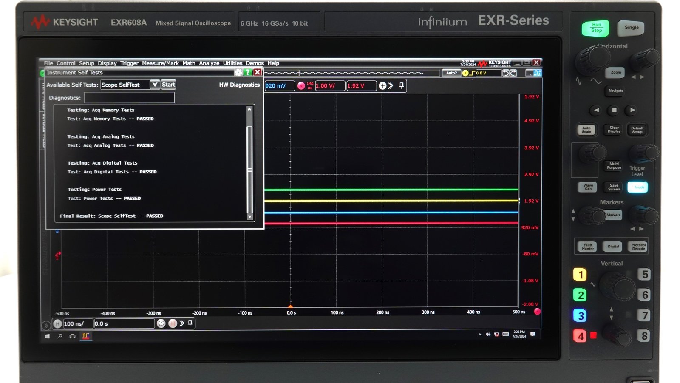Toggle the pink channel 4 icon
Viewport: 680px width, 383px height.
(x=301, y=86)
